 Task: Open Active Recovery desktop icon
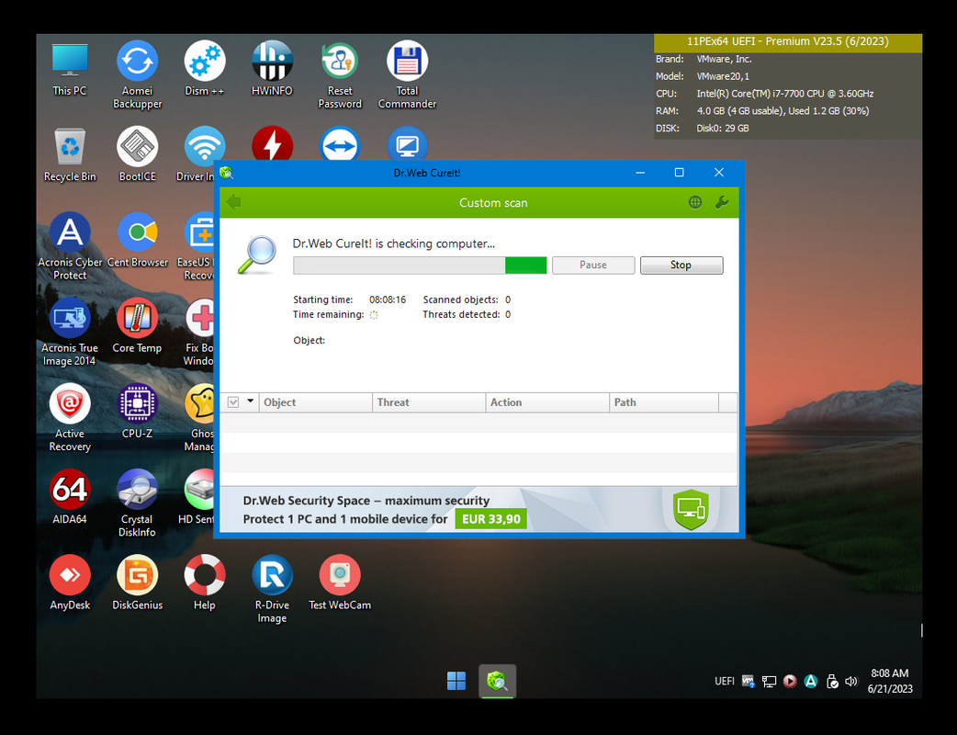tap(70, 418)
